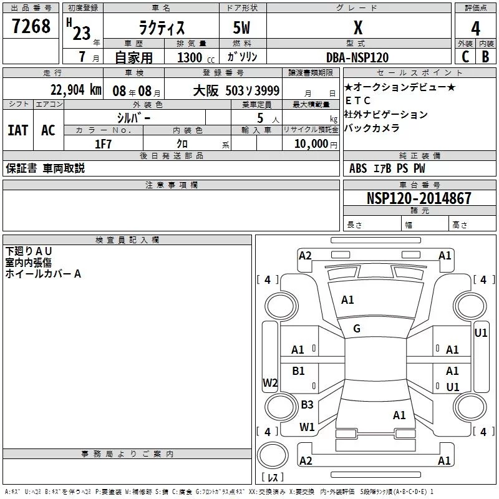Click the windshield G mark on diagram
This screenshot has width=499, height=499.
coord(357,329)
